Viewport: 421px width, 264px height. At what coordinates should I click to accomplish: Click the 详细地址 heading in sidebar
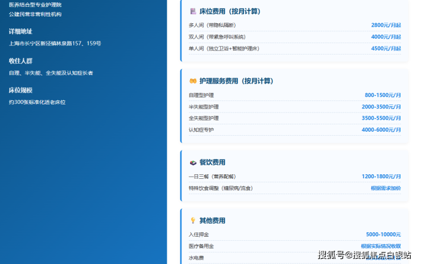[20, 32]
